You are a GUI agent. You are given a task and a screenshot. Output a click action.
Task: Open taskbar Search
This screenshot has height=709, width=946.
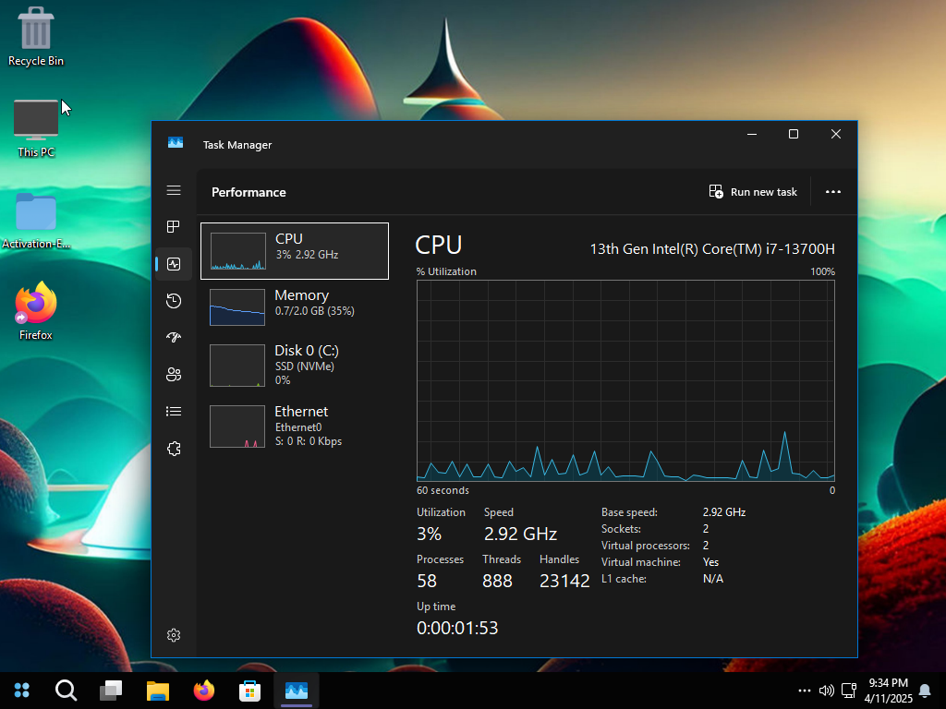(66, 690)
